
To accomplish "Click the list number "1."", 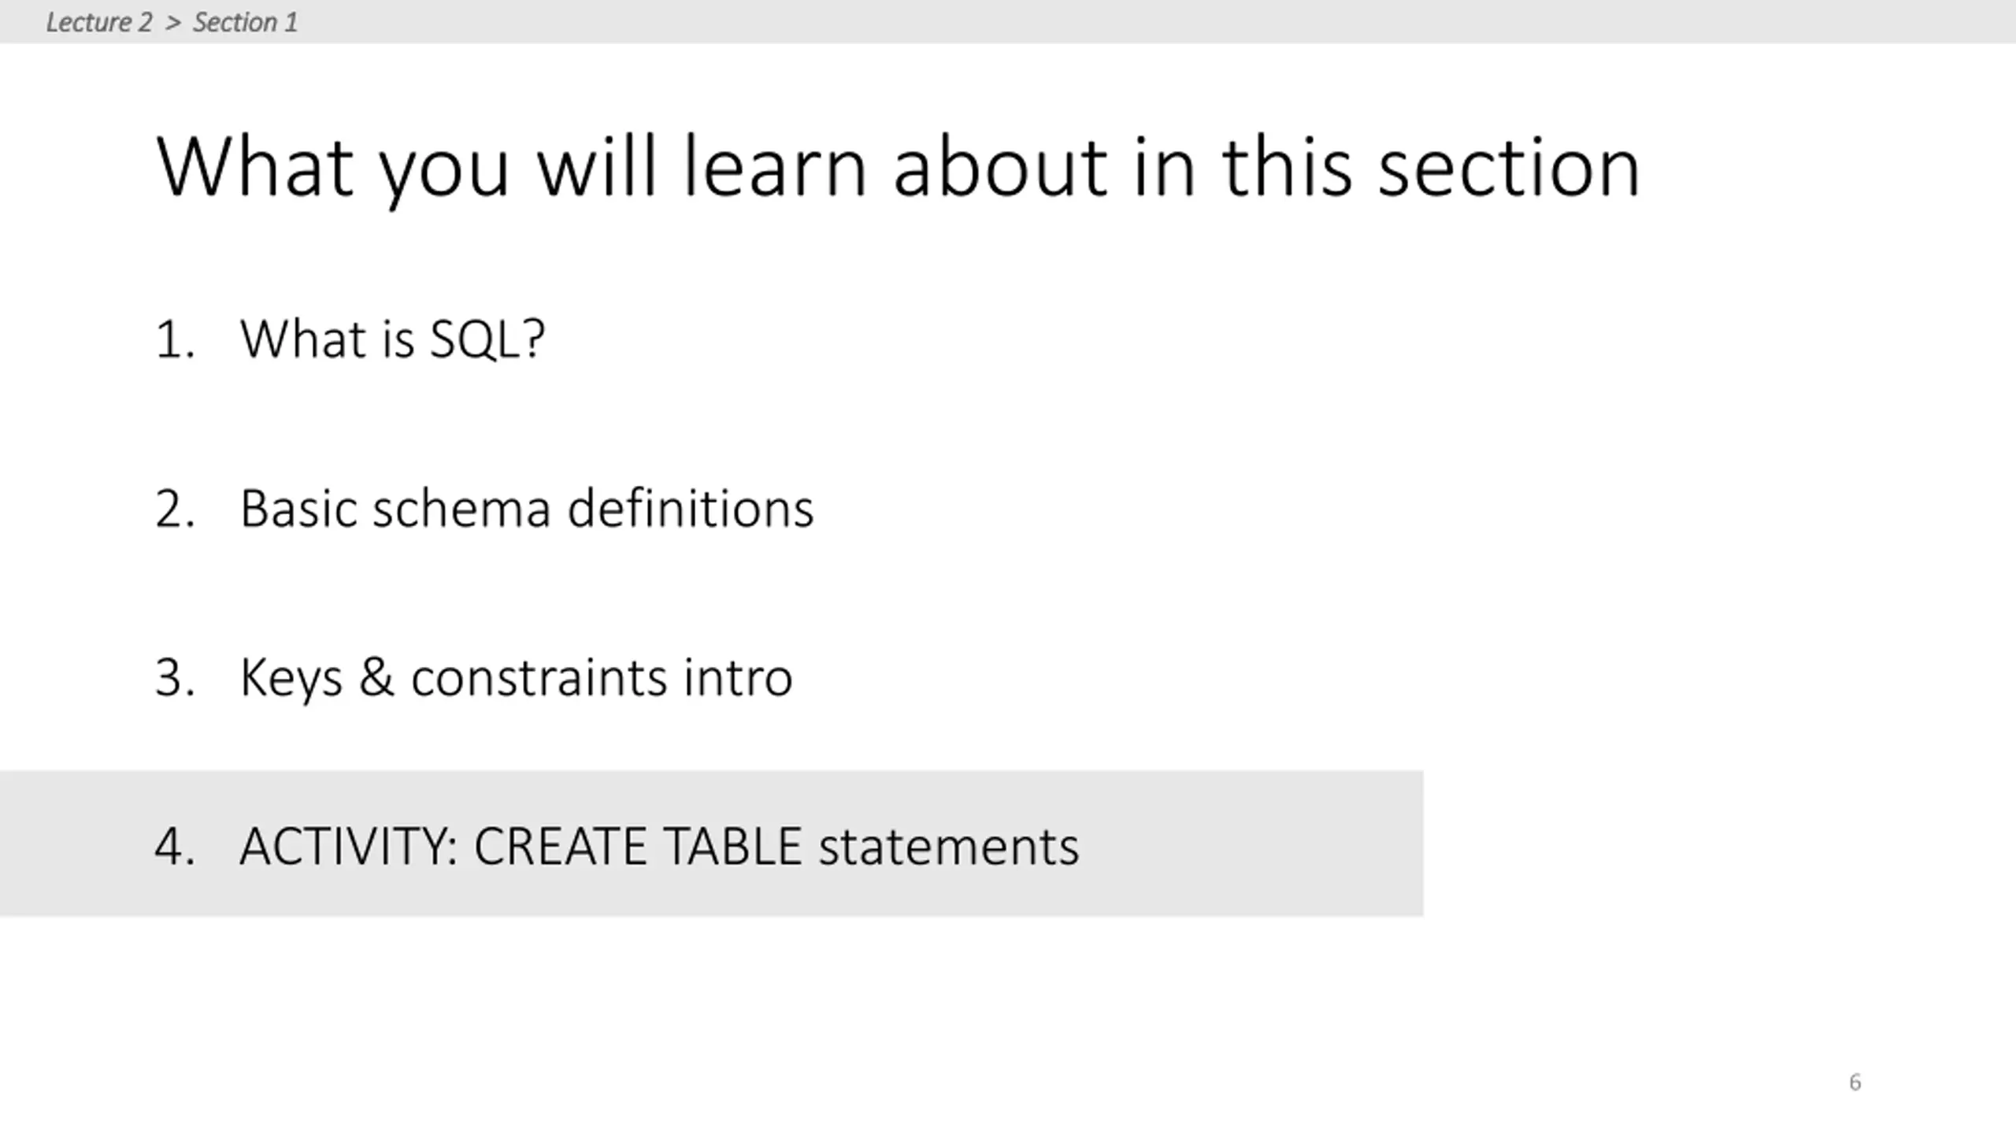I will click(x=175, y=340).
